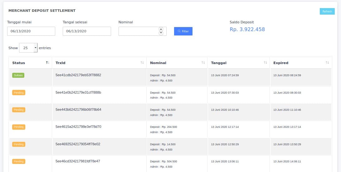The image size is (341, 172).
Task: Click the Nominal column sort icon
Action: [203, 63]
